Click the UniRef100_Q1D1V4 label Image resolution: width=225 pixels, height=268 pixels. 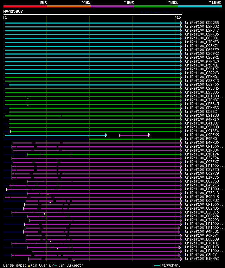click(202, 154)
